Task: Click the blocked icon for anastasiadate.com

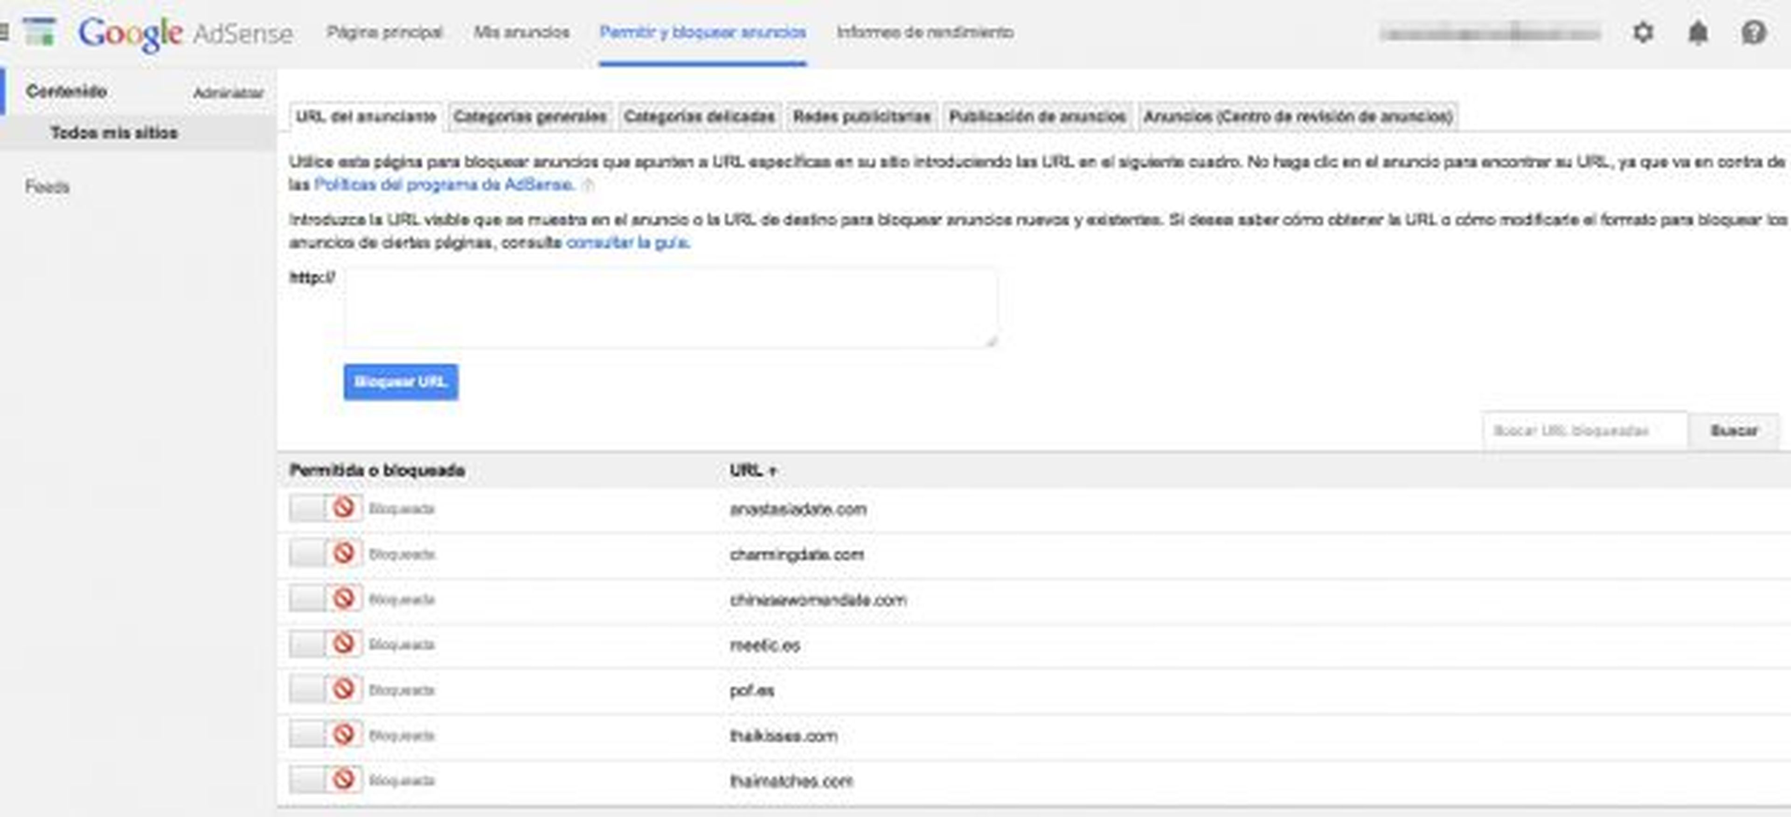Action: coord(343,508)
